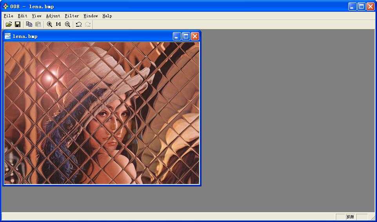Image resolution: width=377 pixels, height=222 pixels.
Task: Open the File menu
Action: [x=8, y=16]
